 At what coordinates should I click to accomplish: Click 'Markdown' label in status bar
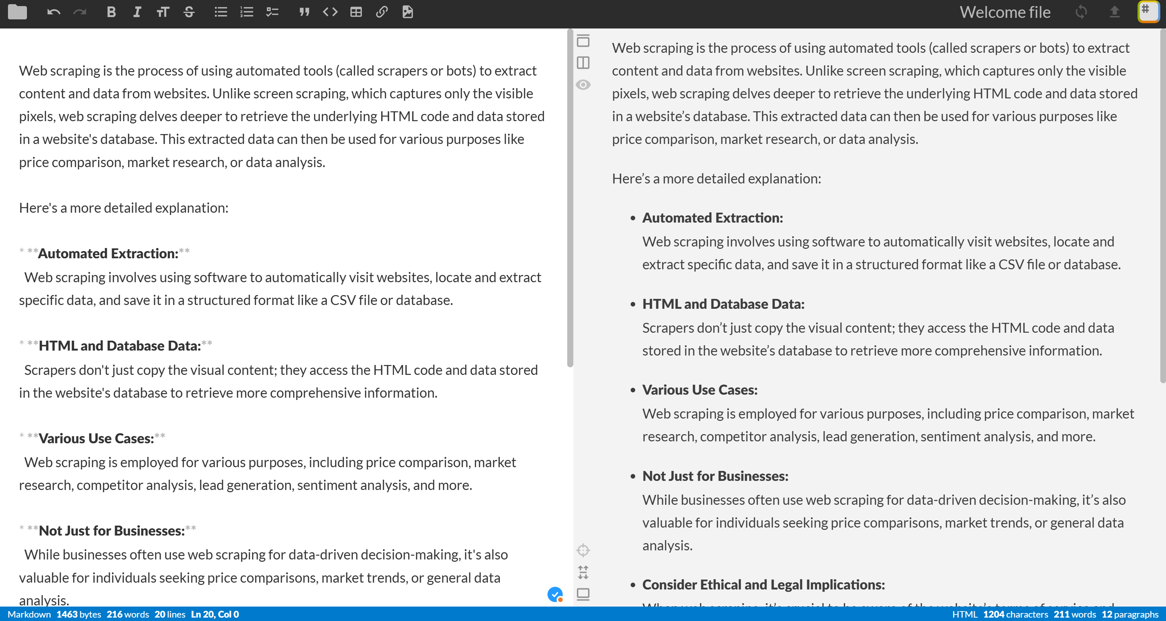click(x=29, y=614)
